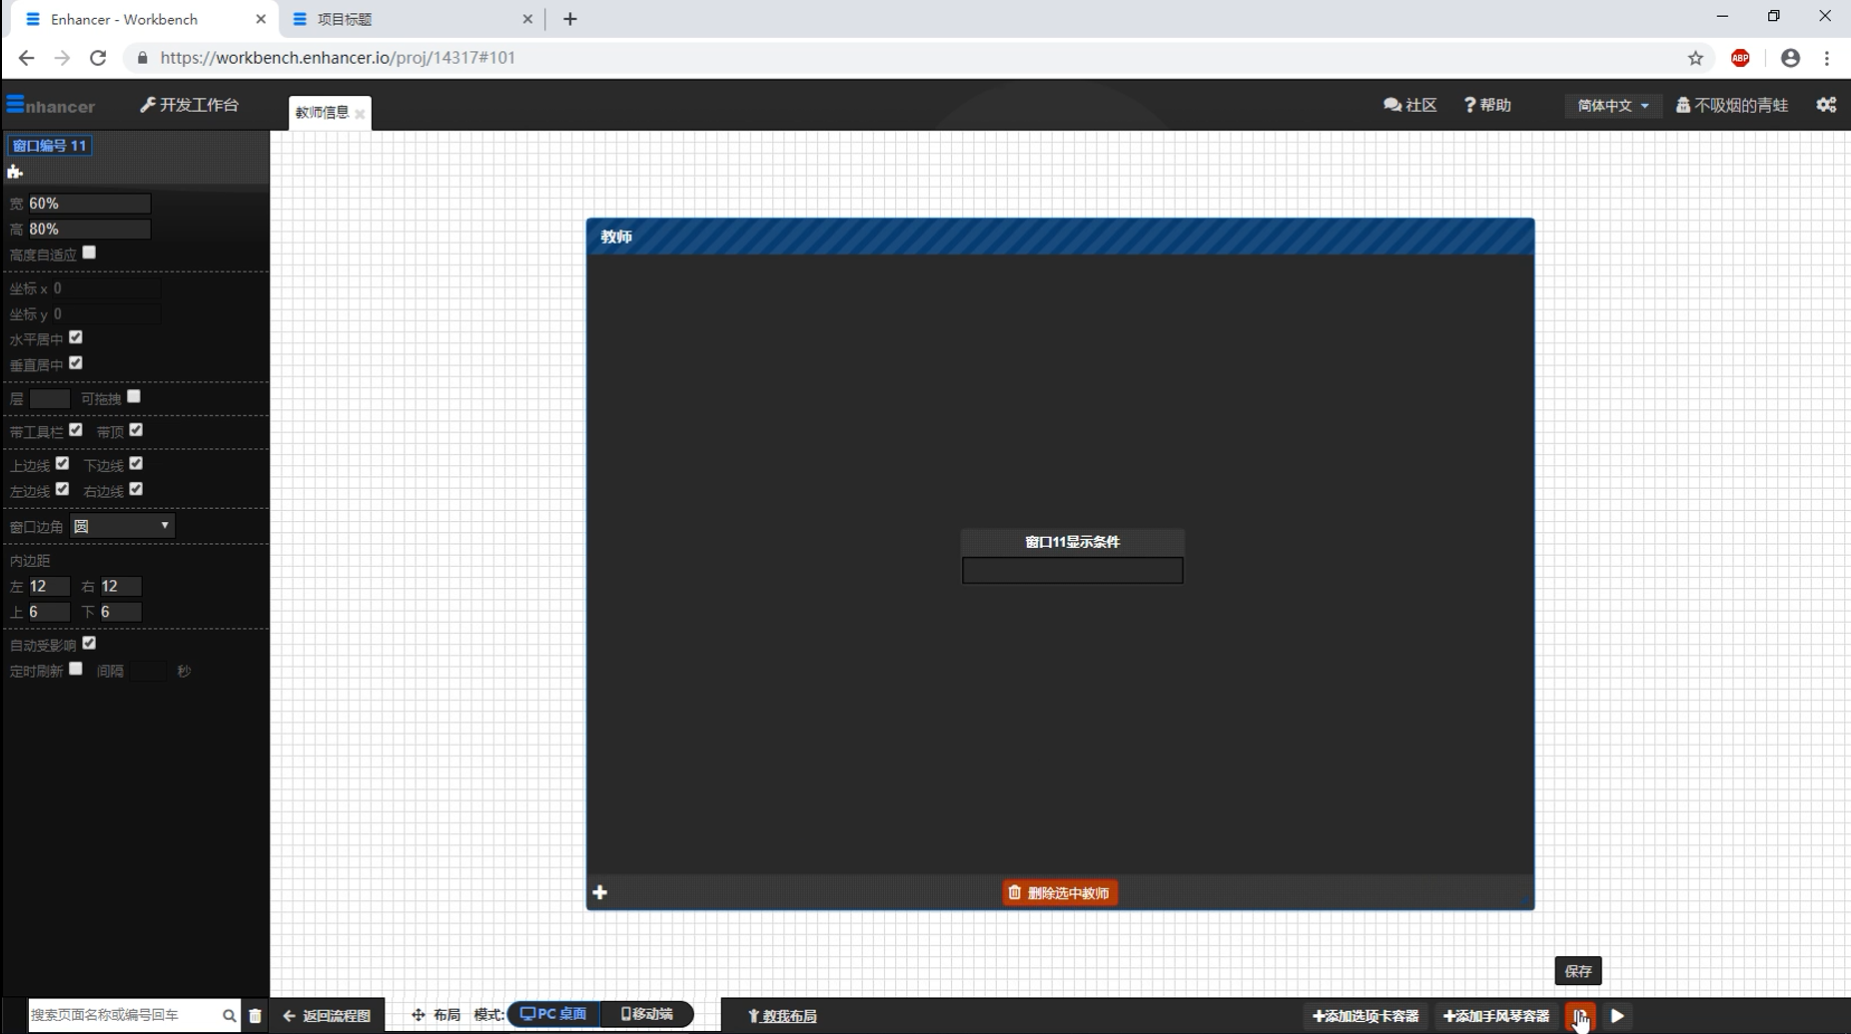Click the save icon in bottom toolbar
The width and height of the screenshot is (1851, 1034).
click(x=1579, y=1015)
